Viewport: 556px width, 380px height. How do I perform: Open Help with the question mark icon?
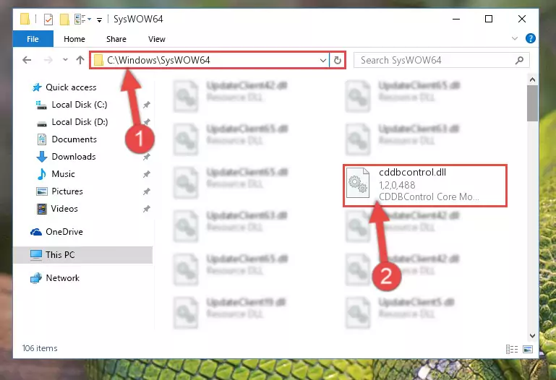coord(531,38)
